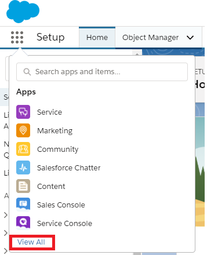Select the Home tab
This screenshot has width=218, height=255.
point(97,37)
